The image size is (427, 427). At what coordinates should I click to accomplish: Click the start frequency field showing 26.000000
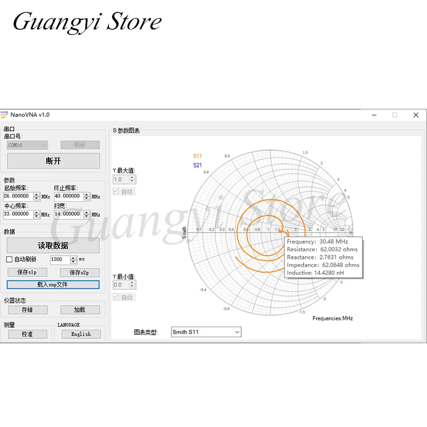(18, 196)
